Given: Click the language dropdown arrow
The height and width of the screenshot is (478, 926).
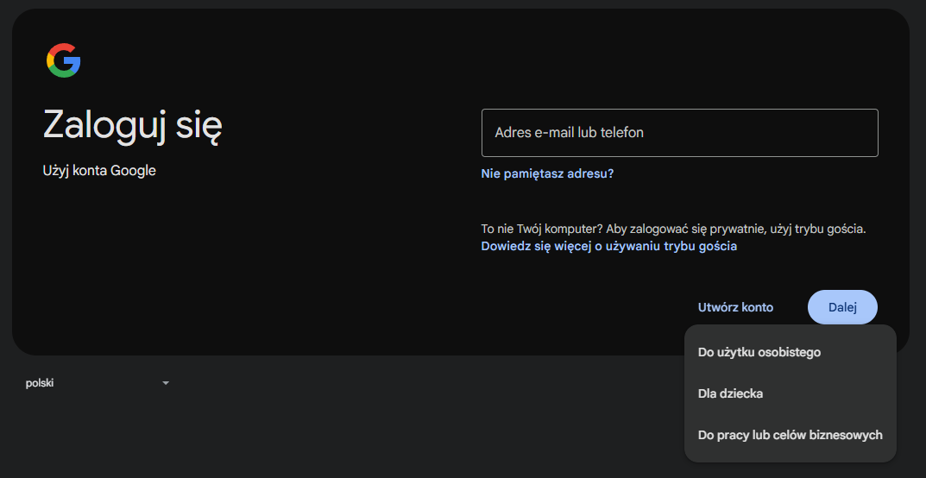Looking at the screenshot, I should (166, 383).
